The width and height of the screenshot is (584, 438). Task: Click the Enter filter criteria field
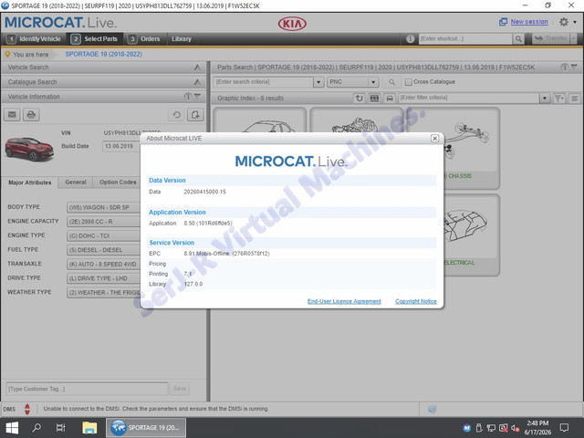[x=468, y=98]
